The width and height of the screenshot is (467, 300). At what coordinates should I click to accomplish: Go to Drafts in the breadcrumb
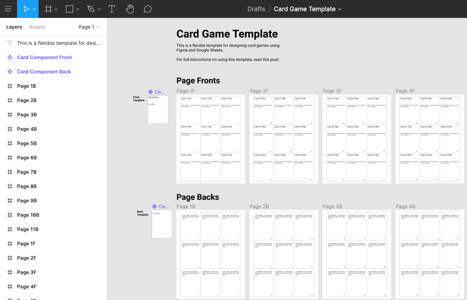[256, 9]
